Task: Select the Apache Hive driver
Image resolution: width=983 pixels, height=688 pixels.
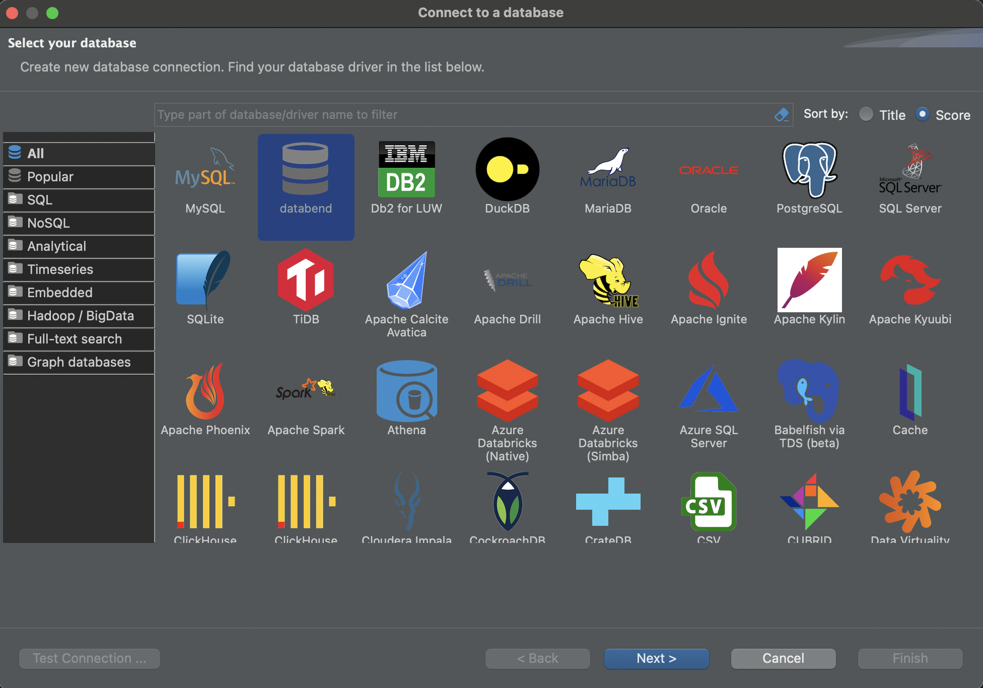Action: coord(608,281)
